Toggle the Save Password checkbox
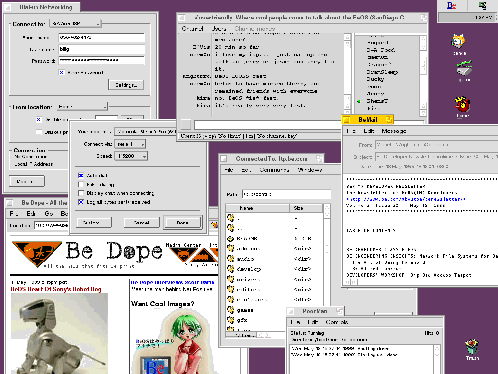The height and width of the screenshot is (374, 498). pyautogui.click(x=62, y=73)
